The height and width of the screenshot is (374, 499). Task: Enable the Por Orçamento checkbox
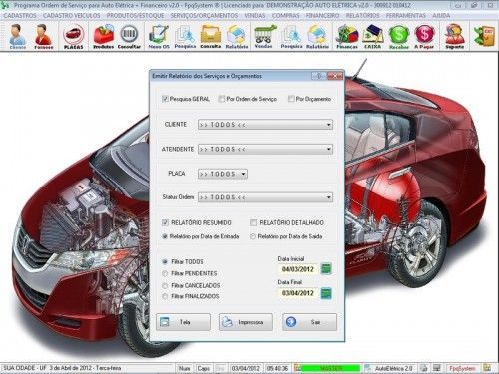tap(291, 99)
